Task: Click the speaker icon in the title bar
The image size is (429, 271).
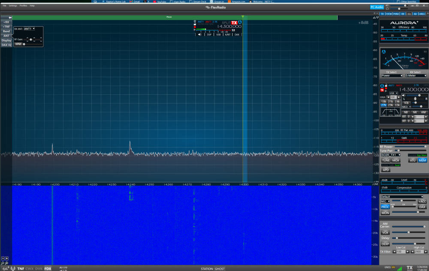Action: tap(387, 6)
